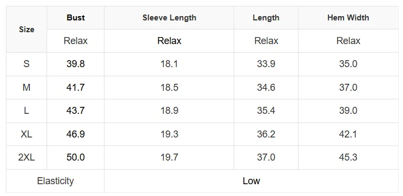
Task: Select the Length column header
Action: [266, 18]
